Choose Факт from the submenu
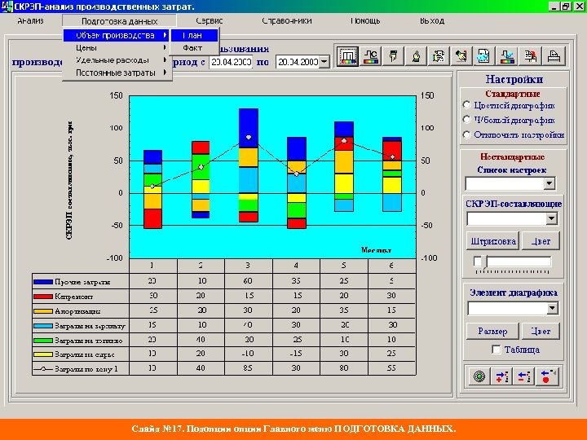This screenshot has height=440, width=587. (x=194, y=48)
